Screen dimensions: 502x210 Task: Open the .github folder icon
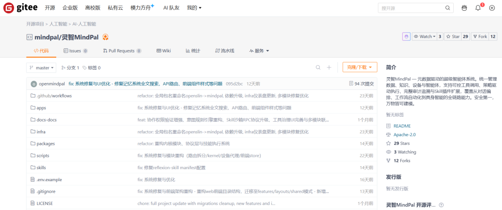point(33,96)
